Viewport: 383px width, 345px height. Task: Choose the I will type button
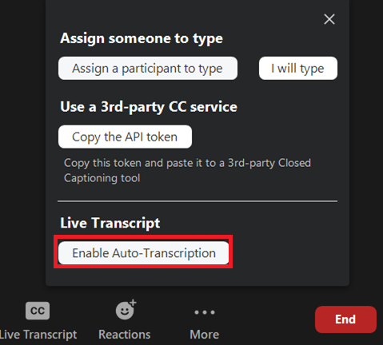(298, 68)
